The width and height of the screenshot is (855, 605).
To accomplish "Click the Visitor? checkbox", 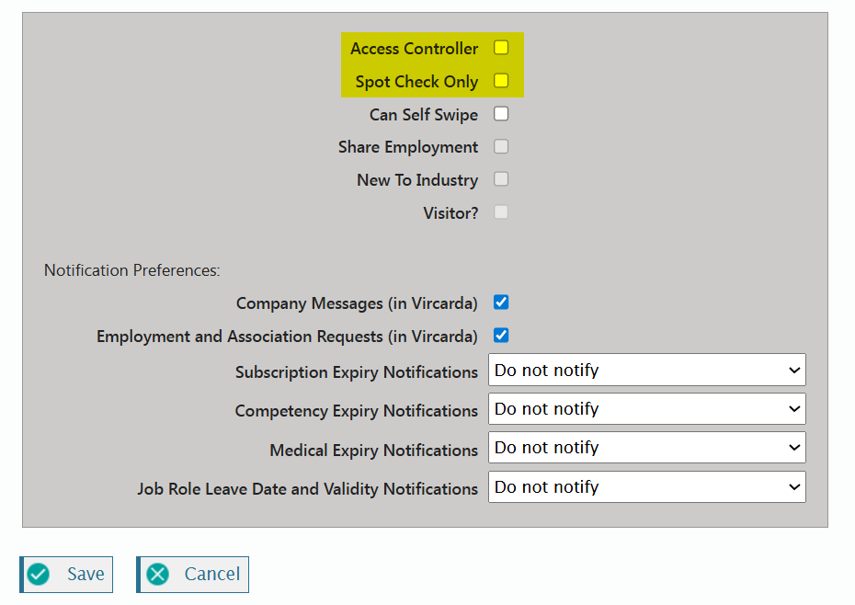I will pos(501,212).
